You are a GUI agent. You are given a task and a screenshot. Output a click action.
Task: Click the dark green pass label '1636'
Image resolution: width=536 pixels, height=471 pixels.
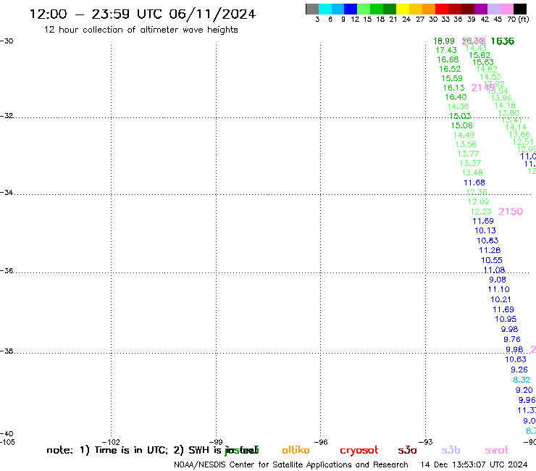click(503, 41)
